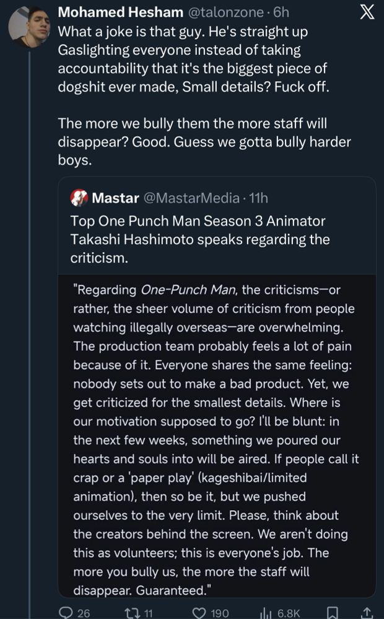The image size is (384, 619).
Task: Click the 6.8K views count
Action: [x=289, y=612]
